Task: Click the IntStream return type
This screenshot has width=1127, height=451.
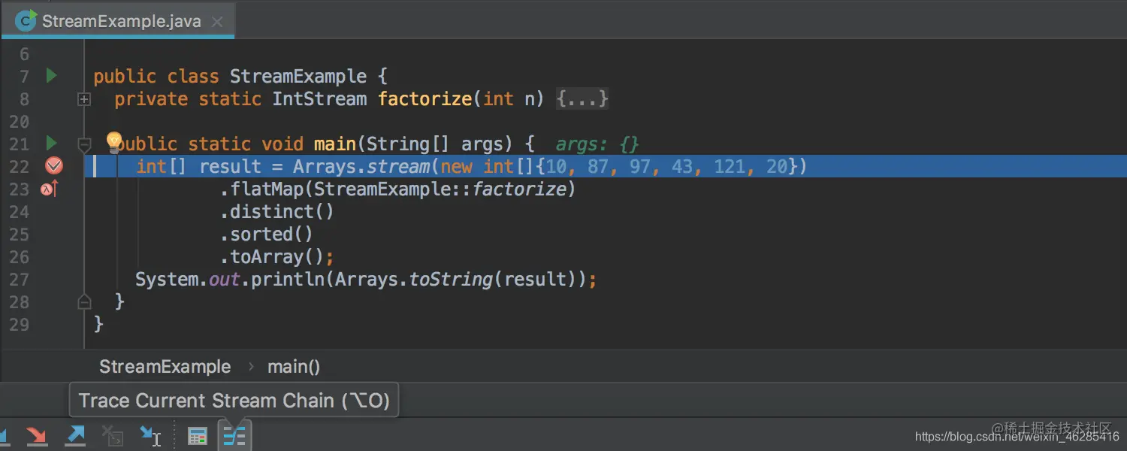Action: (319, 98)
